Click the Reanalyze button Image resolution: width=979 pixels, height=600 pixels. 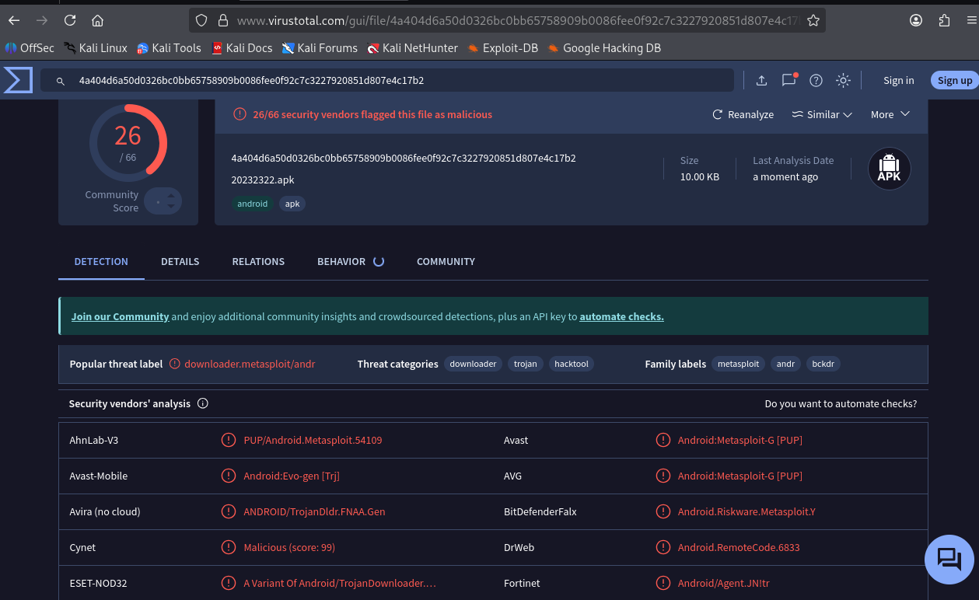(x=743, y=114)
